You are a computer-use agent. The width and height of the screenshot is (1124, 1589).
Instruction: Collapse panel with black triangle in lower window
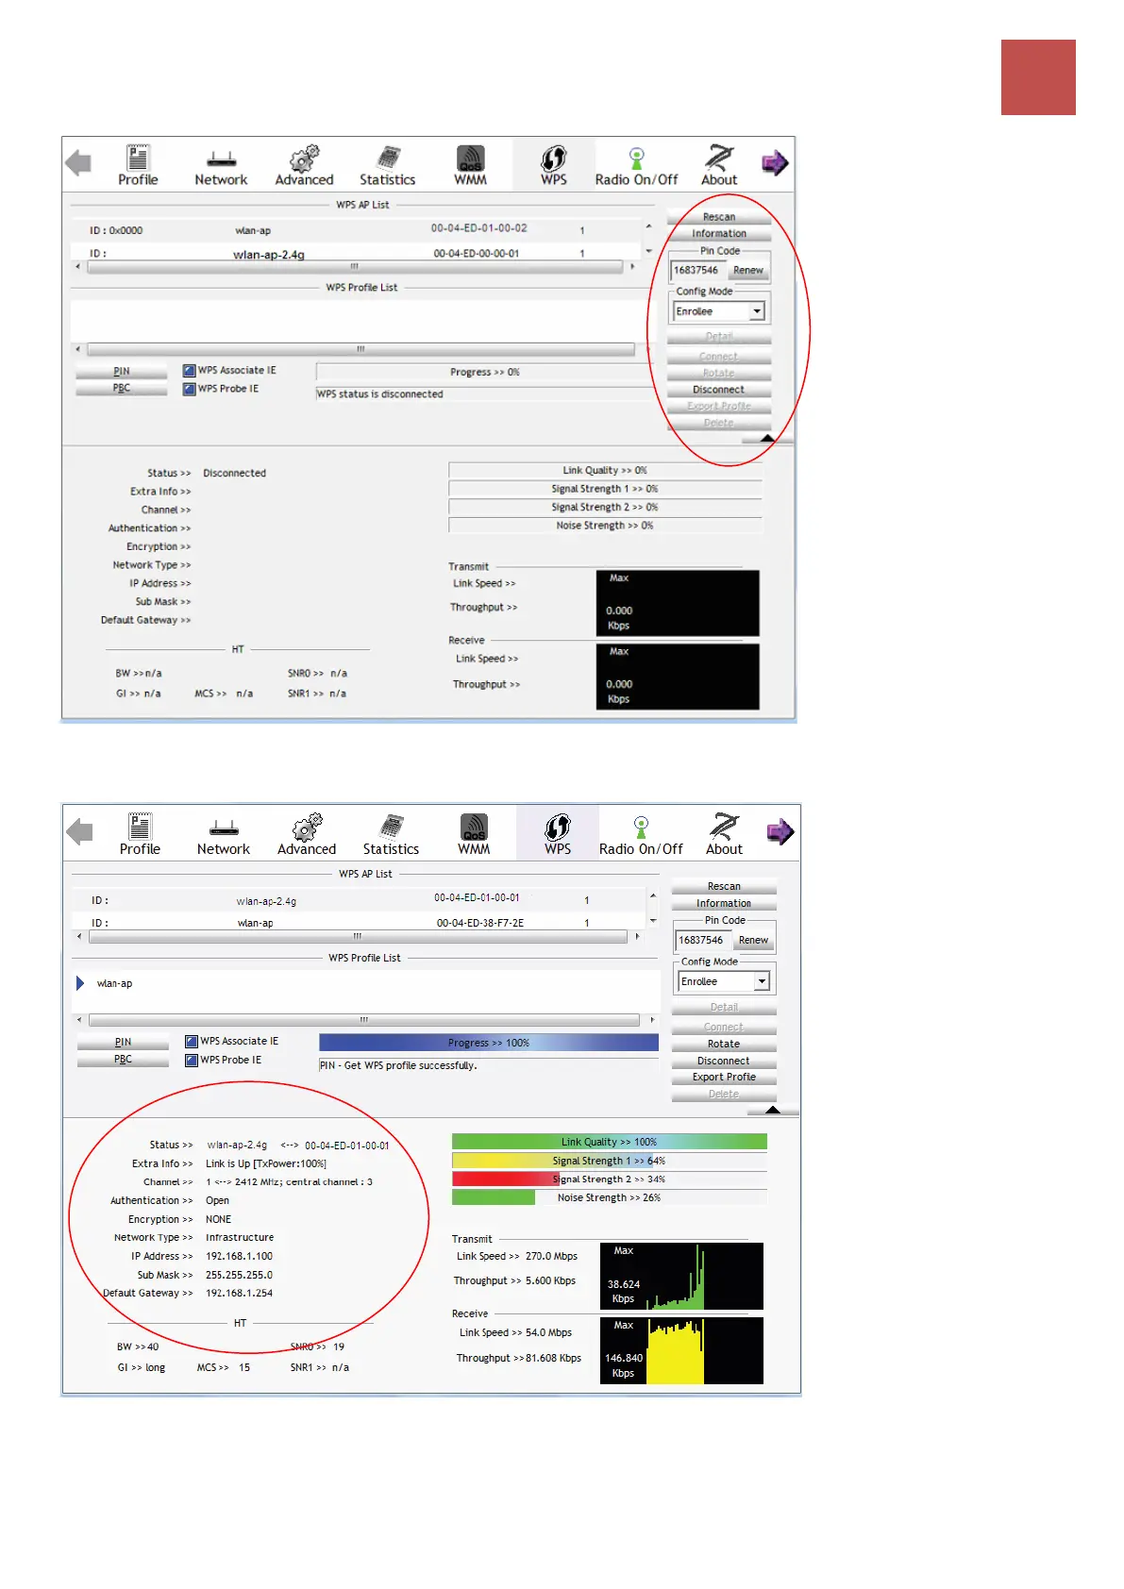click(x=772, y=1110)
